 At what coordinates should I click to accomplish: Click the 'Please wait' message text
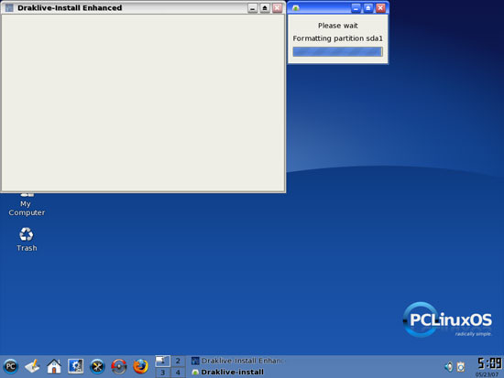pyautogui.click(x=338, y=26)
